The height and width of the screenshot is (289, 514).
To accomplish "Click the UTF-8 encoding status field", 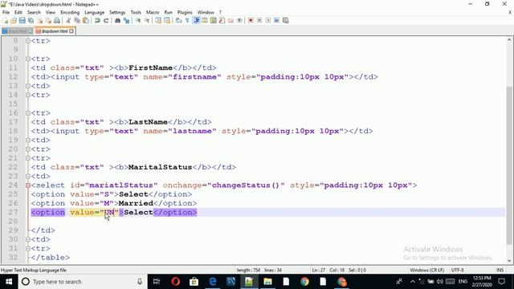I will coord(457,271).
